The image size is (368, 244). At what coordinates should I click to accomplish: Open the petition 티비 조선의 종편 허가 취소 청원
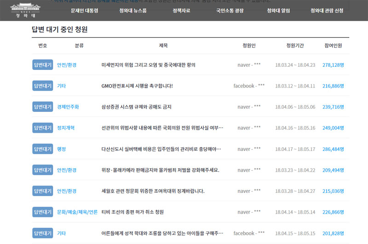point(132,212)
